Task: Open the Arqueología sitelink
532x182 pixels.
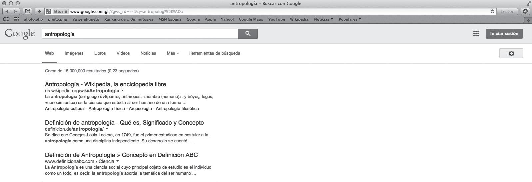Action: (x=140, y=109)
